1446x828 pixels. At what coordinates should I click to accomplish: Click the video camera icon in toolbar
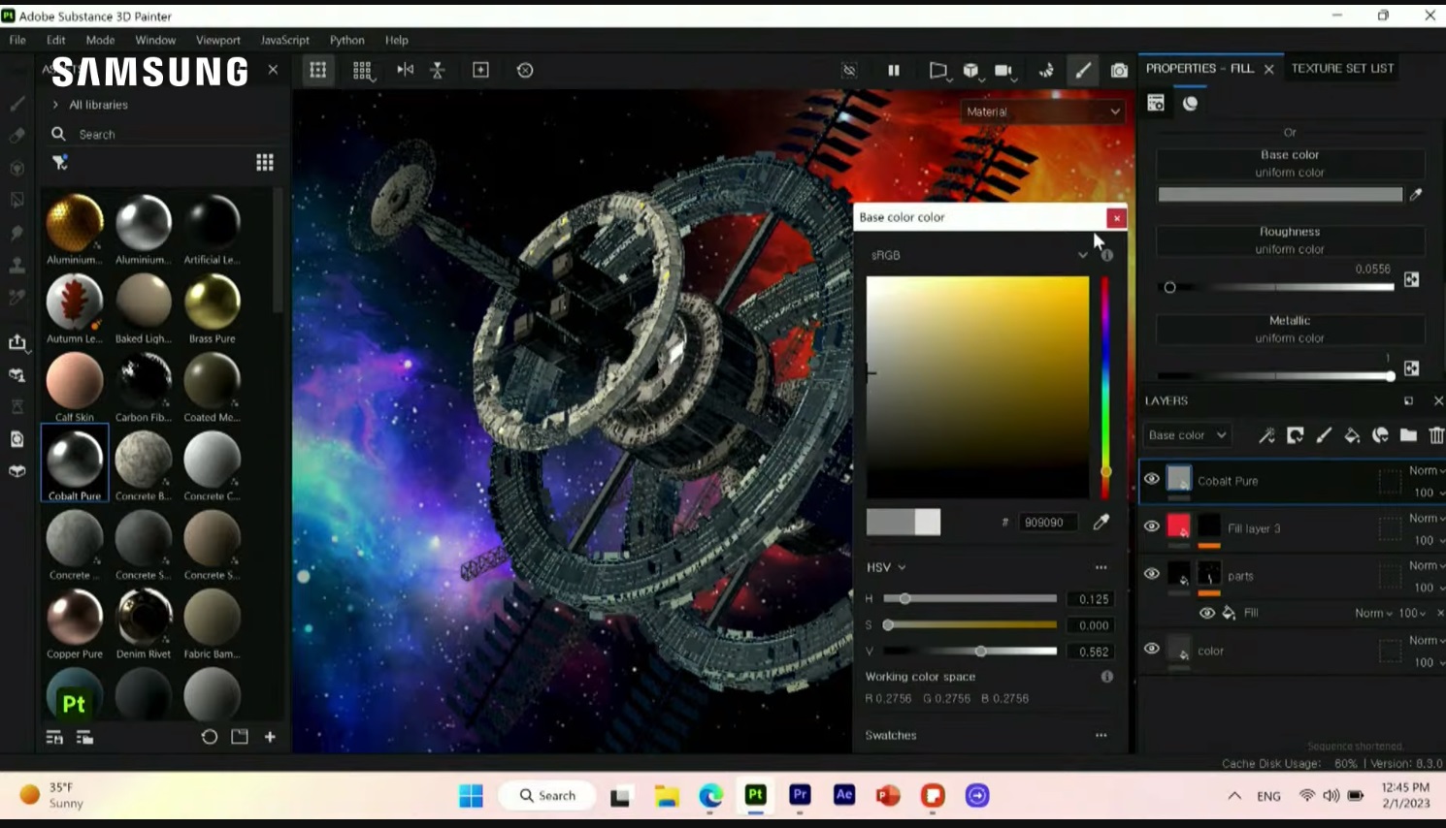(x=1003, y=70)
